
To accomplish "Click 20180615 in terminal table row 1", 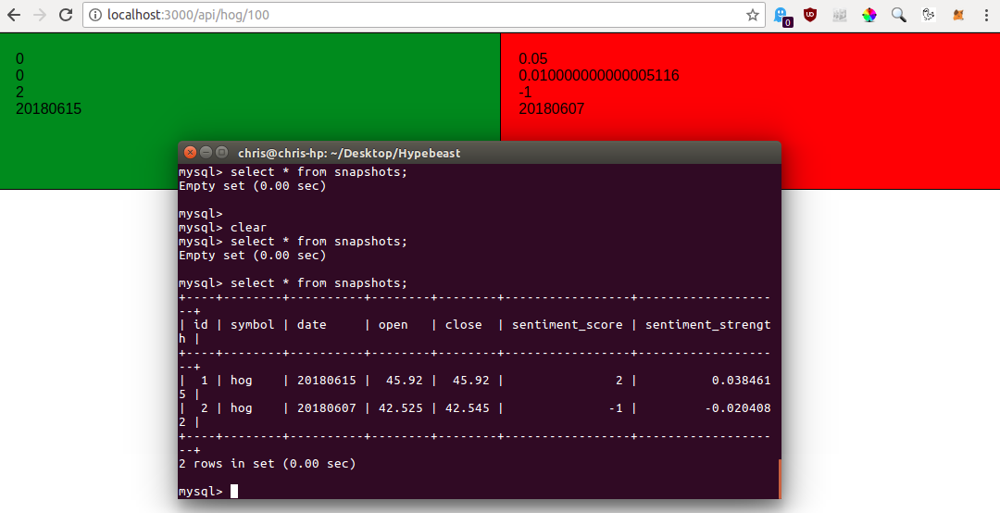I will coord(327,380).
